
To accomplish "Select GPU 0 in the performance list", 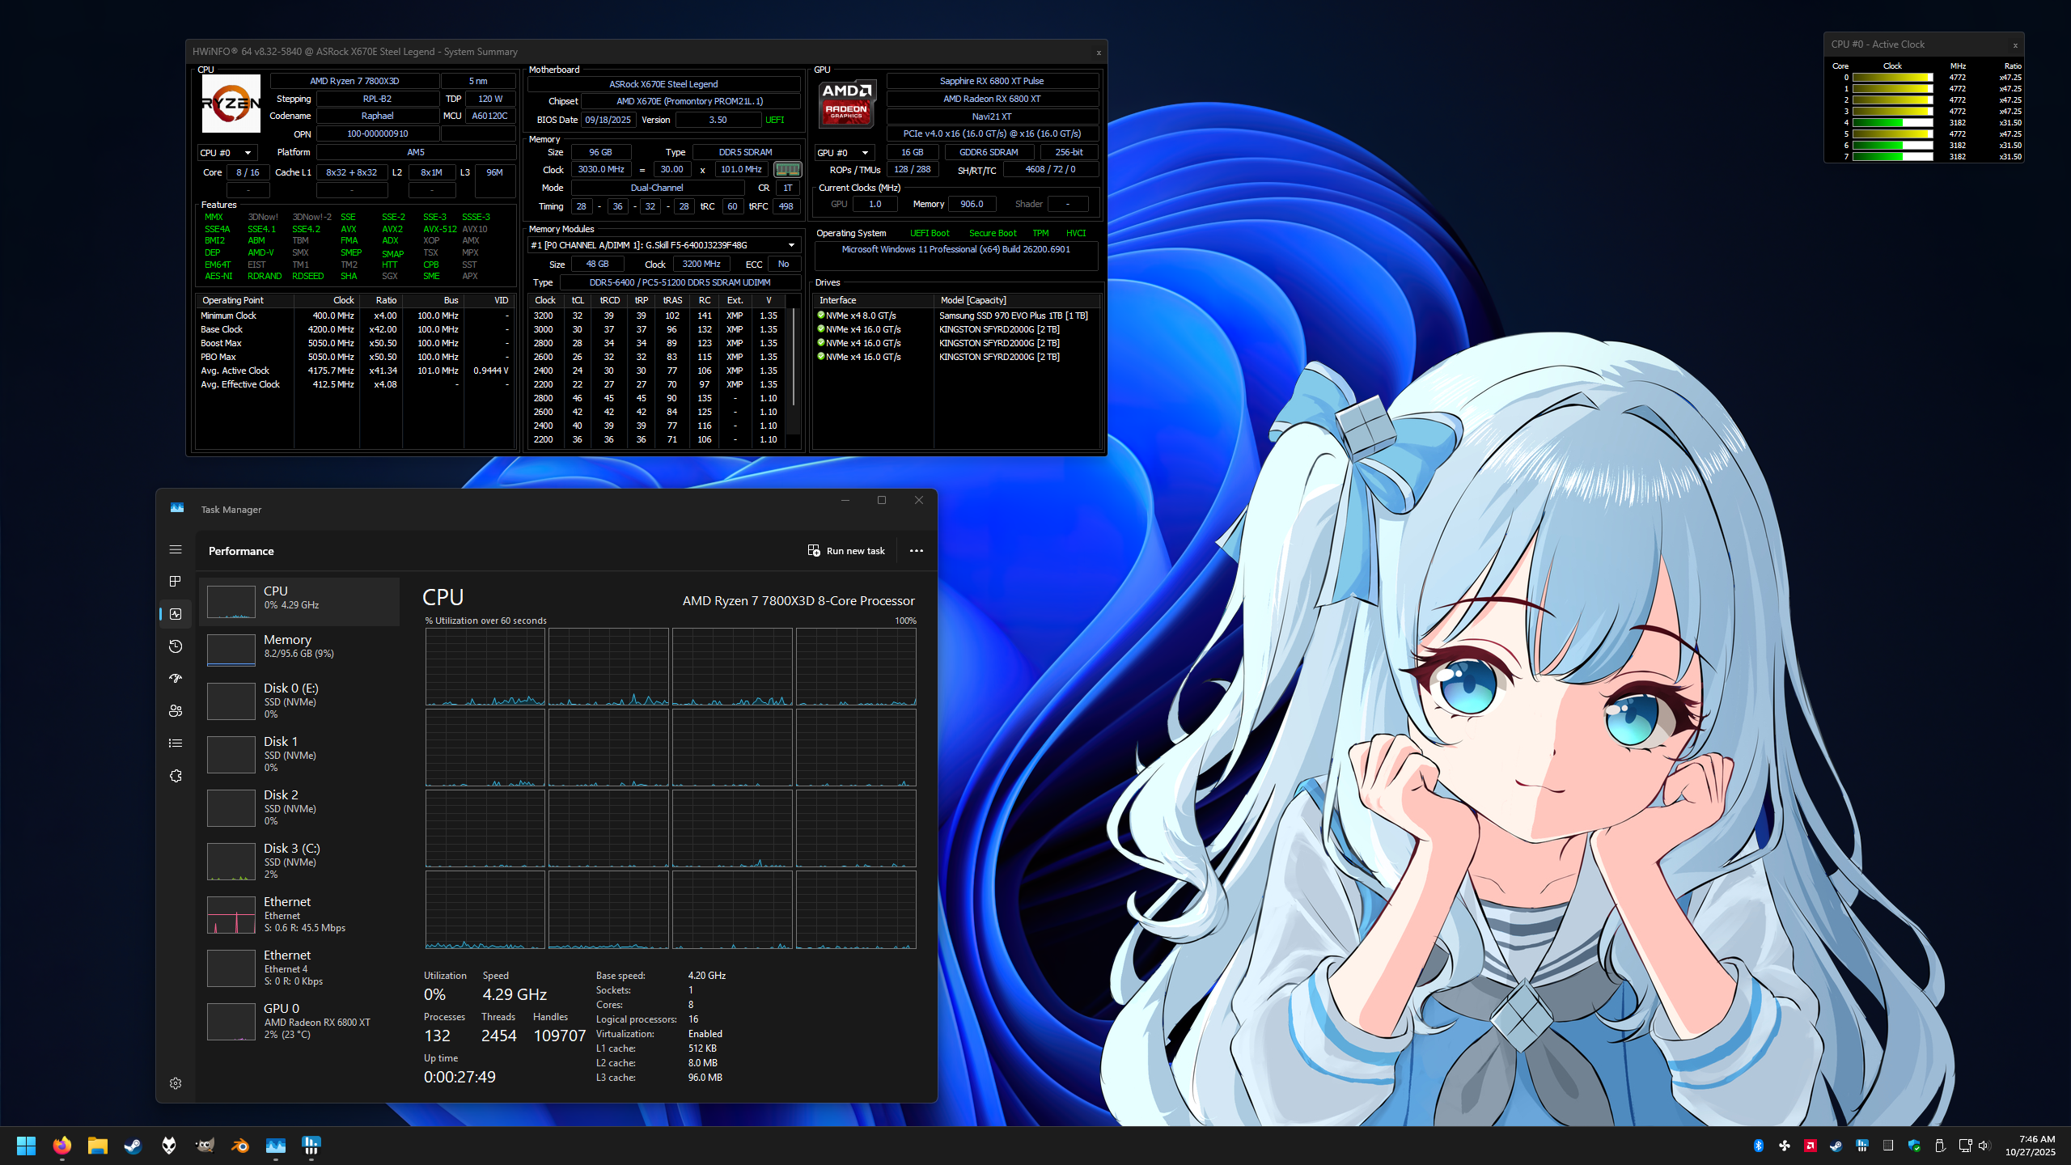I will [299, 1020].
